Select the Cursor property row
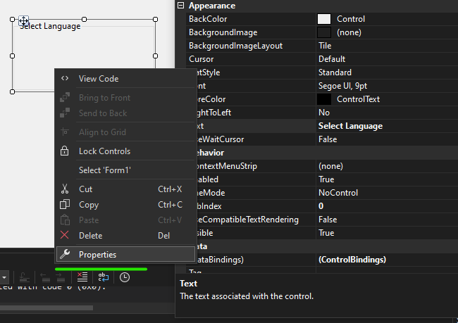Image resolution: width=458 pixels, height=323 pixels. 247,59
